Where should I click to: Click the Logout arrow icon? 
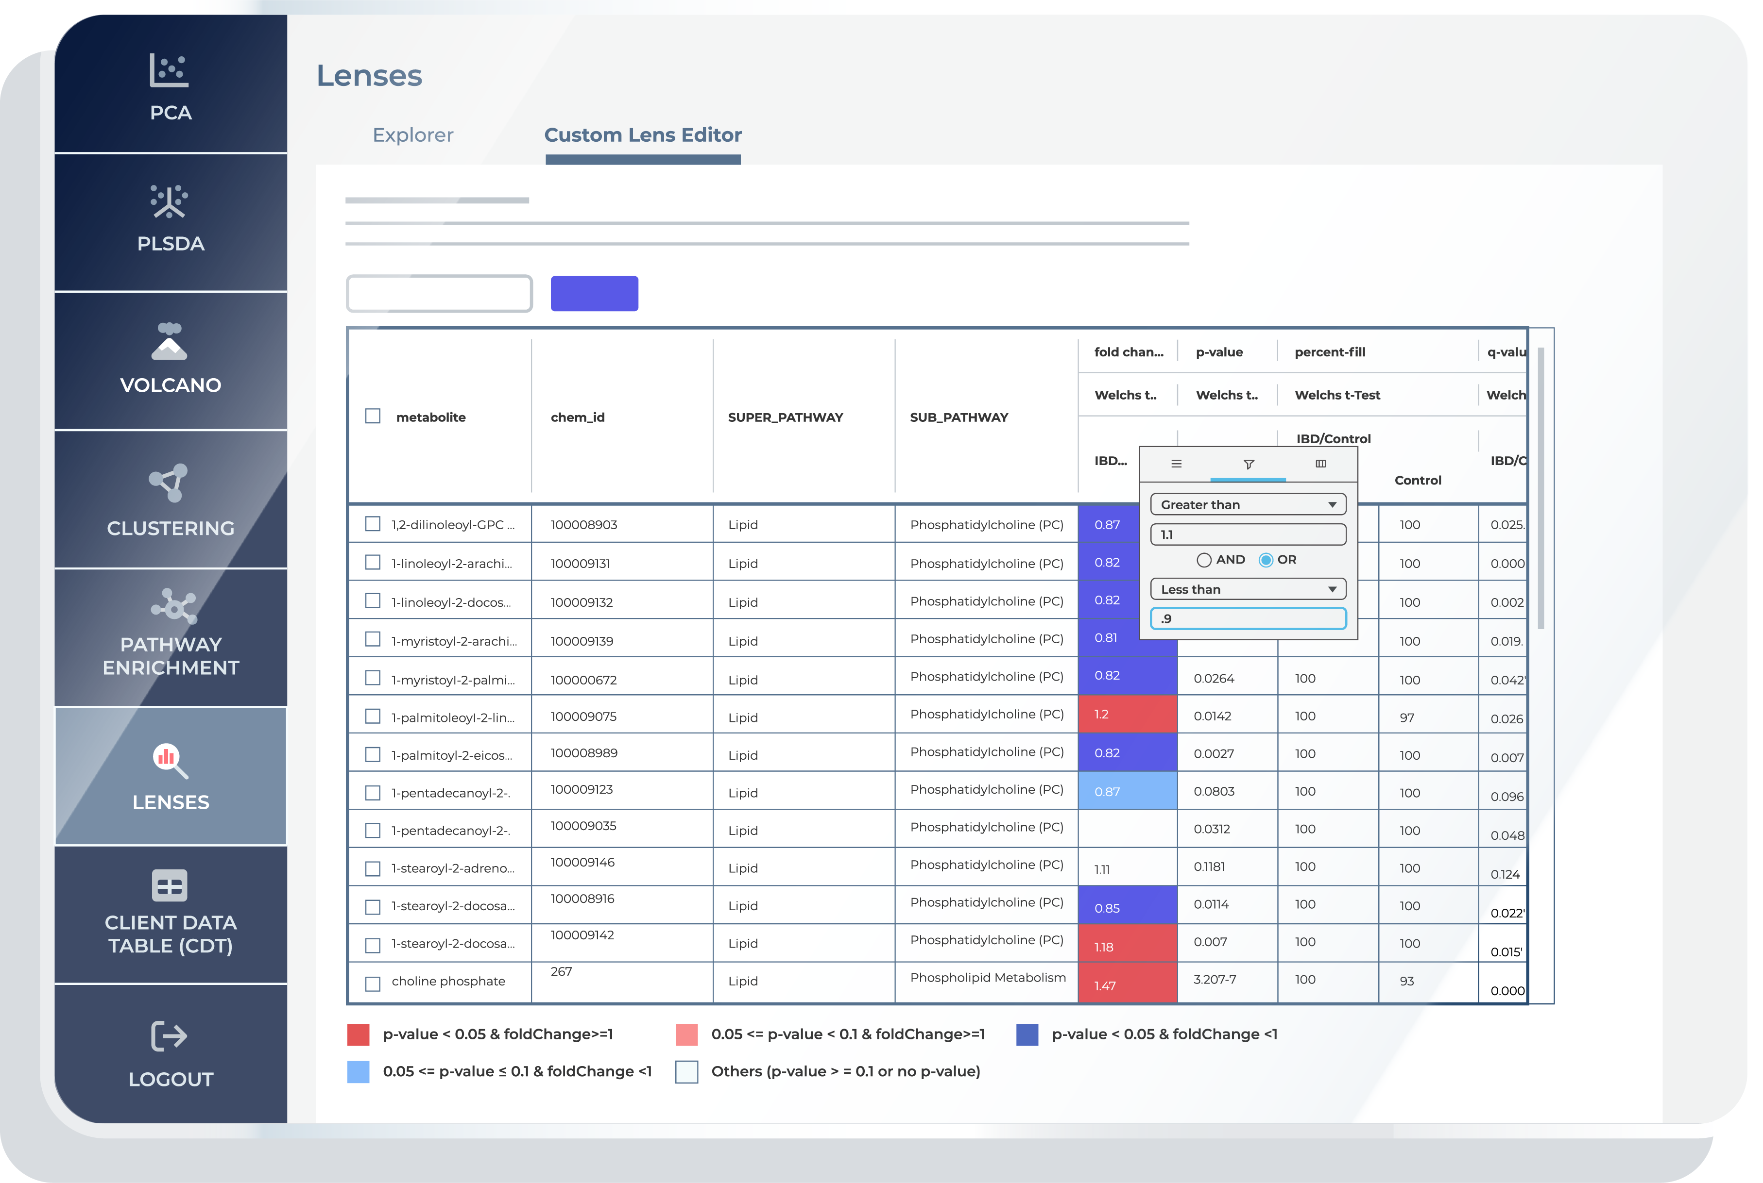[169, 1036]
